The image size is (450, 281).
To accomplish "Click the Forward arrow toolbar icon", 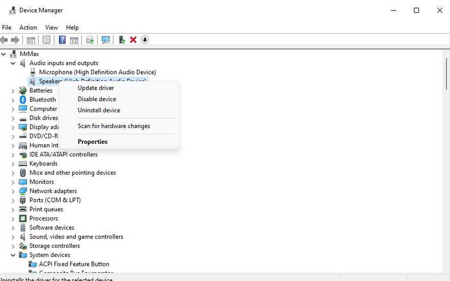I will point(15,40).
